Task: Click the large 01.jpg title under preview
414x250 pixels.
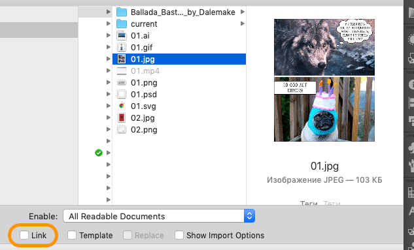Action: click(x=324, y=166)
